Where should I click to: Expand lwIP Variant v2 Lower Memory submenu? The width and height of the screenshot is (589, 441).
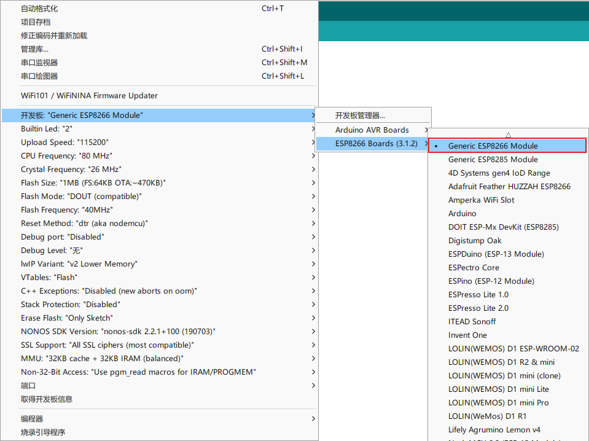160,264
